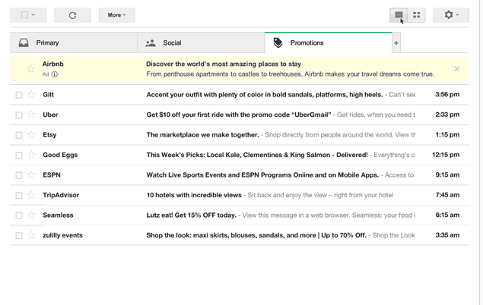Select the Promotions tab

tap(328, 42)
